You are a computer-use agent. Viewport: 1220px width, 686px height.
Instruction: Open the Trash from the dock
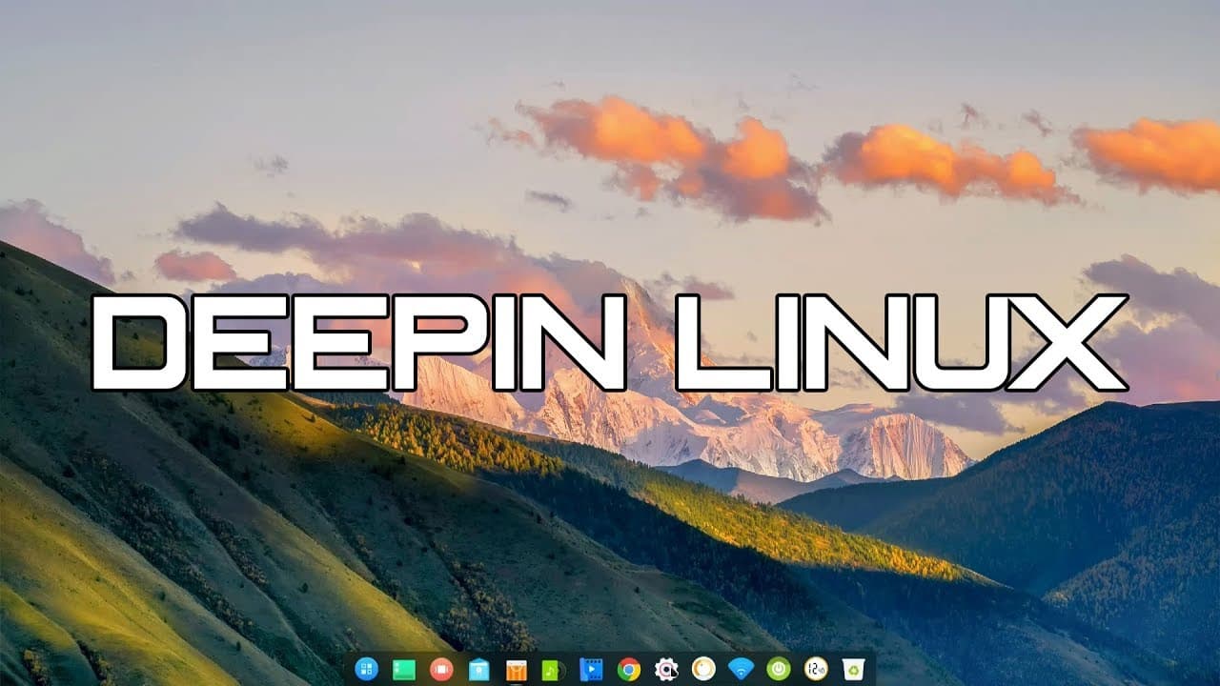(853, 669)
